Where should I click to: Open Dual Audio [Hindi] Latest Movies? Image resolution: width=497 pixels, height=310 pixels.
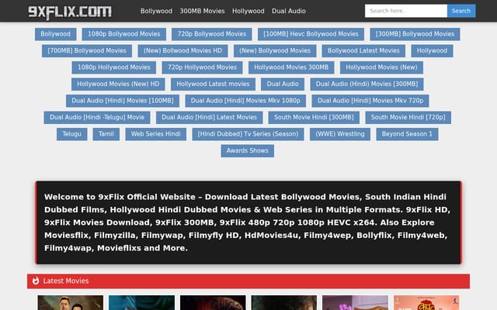[209, 118]
